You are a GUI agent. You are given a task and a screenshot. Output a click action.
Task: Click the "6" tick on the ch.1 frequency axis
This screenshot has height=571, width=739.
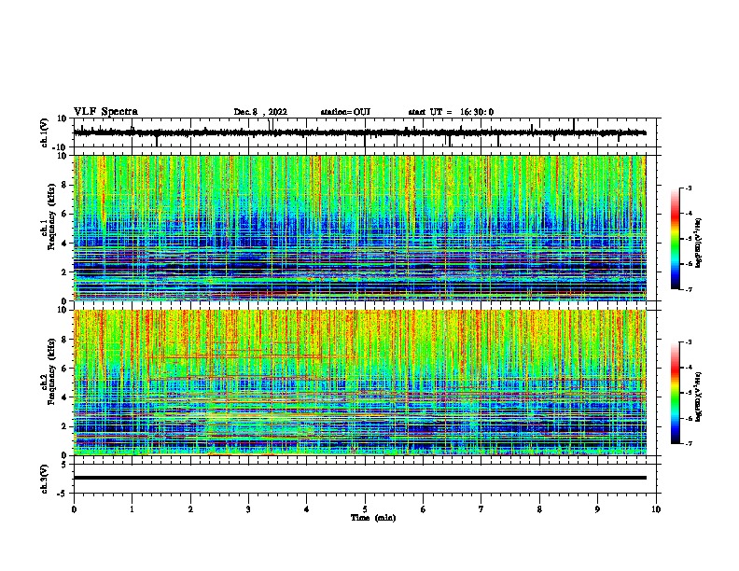(65, 214)
